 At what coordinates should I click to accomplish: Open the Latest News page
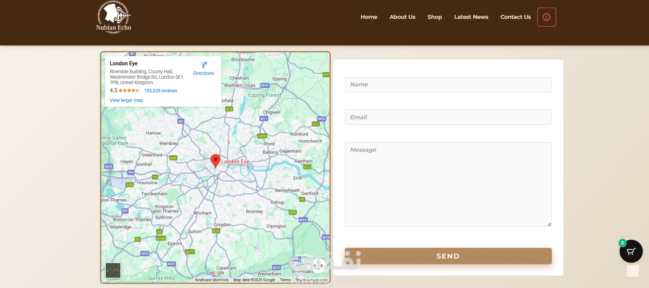[471, 17]
